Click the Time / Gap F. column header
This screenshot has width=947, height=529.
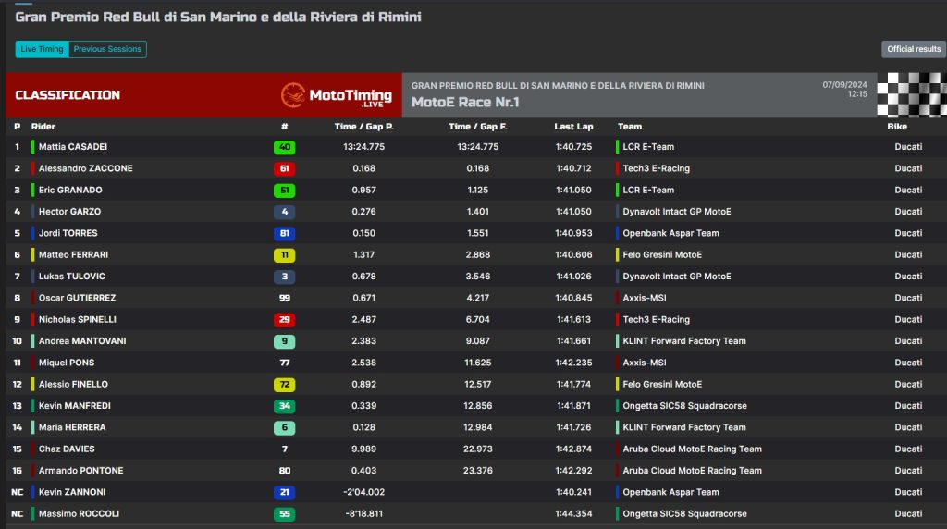click(478, 126)
